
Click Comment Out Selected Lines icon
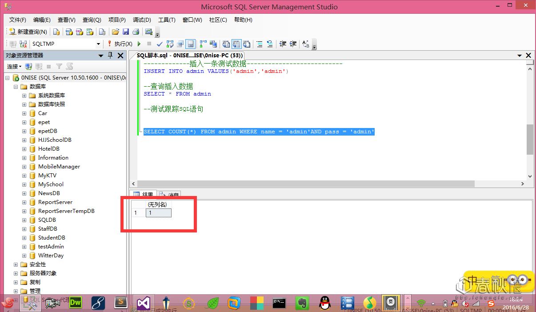click(259, 44)
